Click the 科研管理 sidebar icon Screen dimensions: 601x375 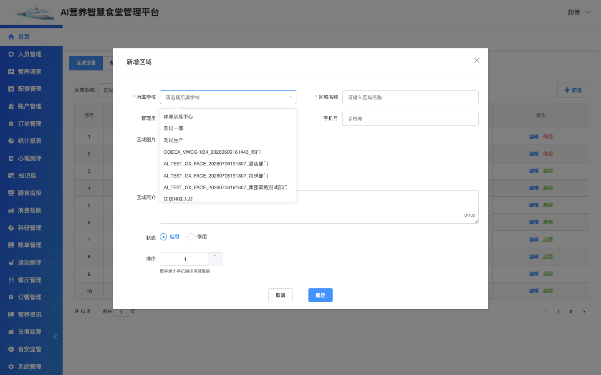click(x=11, y=228)
